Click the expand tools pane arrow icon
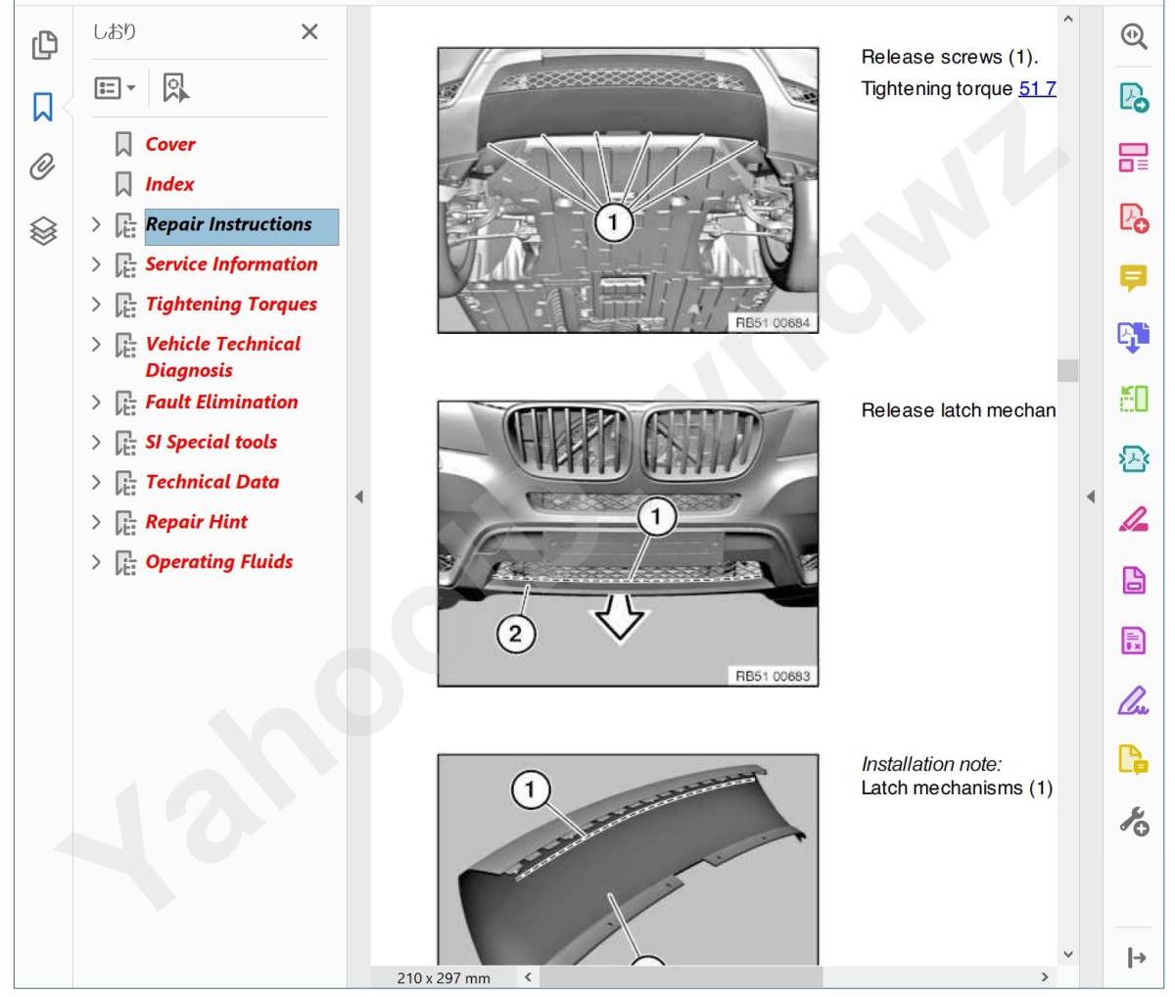Image resolution: width=1175 pixels, height=997 pixels. 1136,958
